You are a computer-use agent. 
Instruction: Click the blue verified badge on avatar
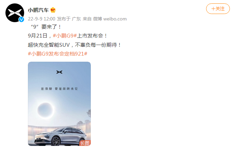pyautogui.click(x=21, y=19)
